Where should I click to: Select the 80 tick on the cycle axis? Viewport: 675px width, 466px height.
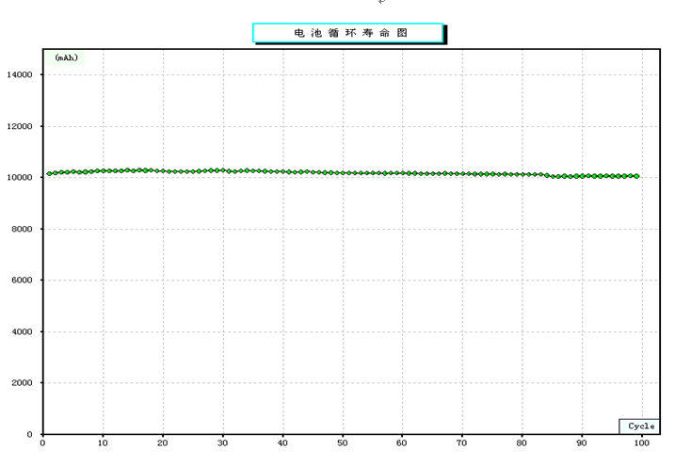[522, 442]
